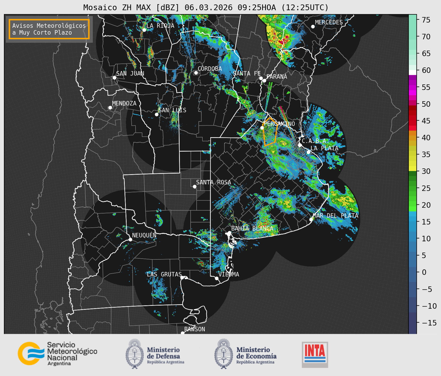This screenshot has height=376, width=441.
Task: Click the NEUQUÉN city marker dot
Action: click(x=130, y=240)
